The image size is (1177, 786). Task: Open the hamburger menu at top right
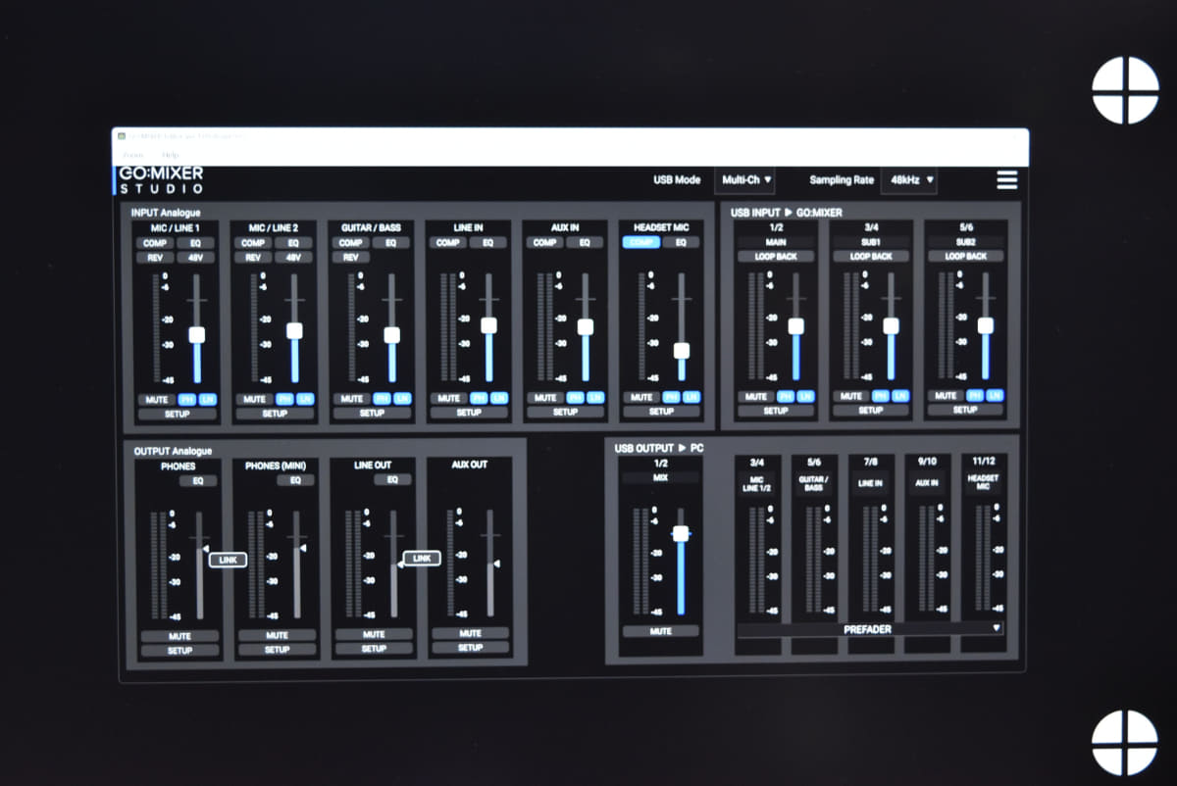[1006, 180]
